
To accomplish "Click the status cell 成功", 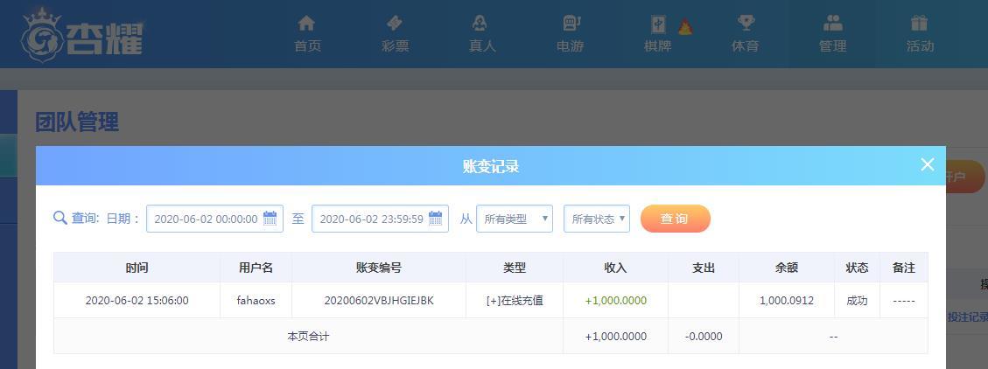I will 857,301.
